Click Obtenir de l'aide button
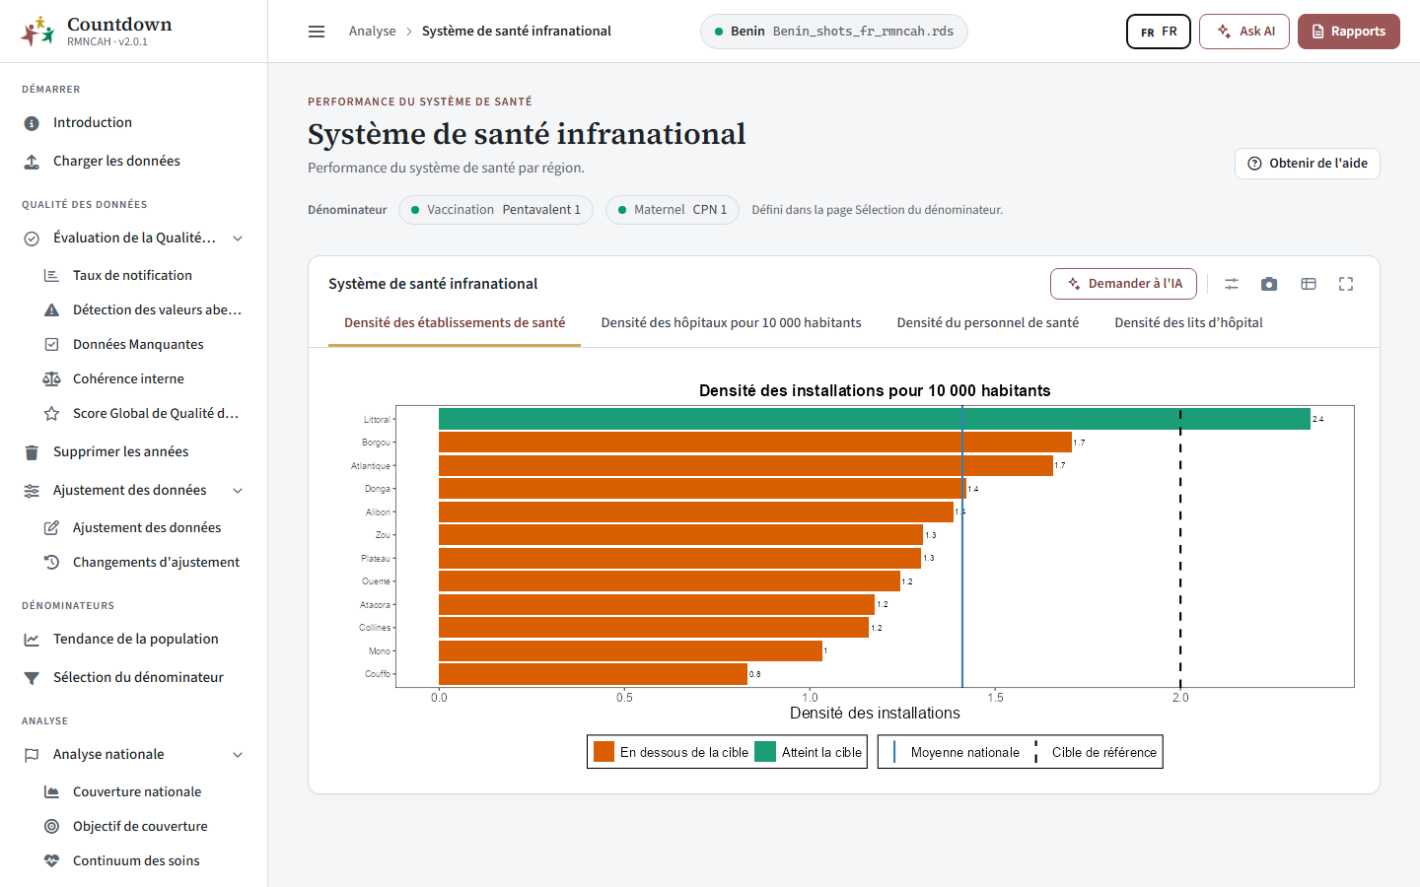Image resolution: width=1420 pixels, height=887 pixels. [x=1307, y=164]
